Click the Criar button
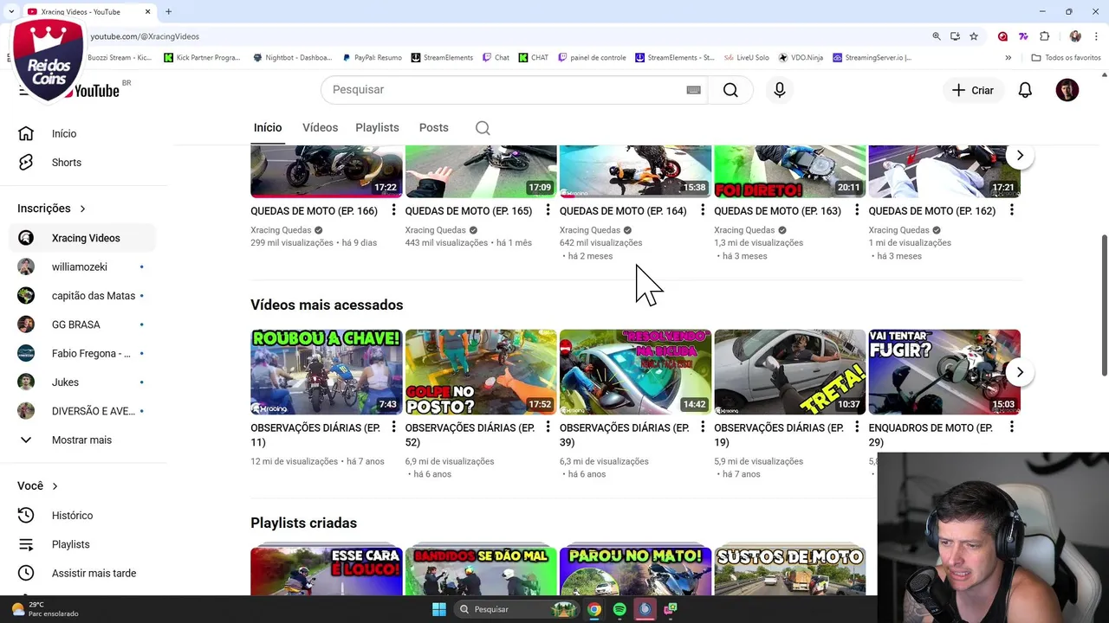Viewport: 1109px width, 623px height. click(972, 90)
